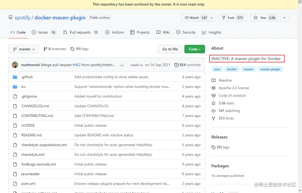Expand the commit message ellipsis button
This screenshot has height=193, width=302.
pos(122,65)
